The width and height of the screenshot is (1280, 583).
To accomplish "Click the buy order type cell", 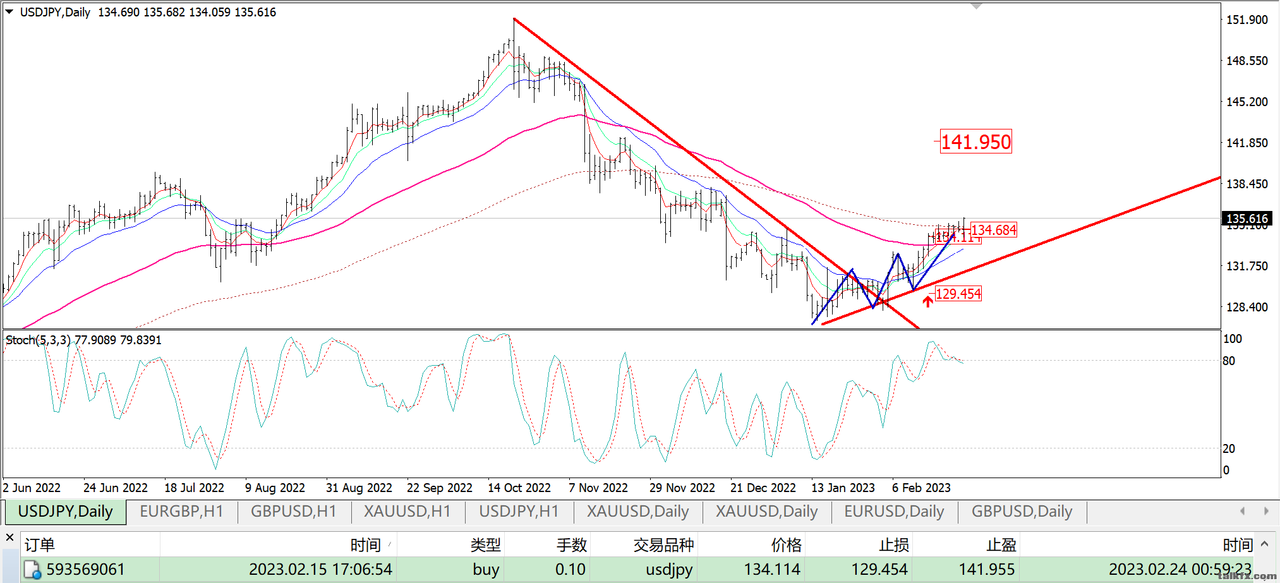I will click(486, 570).
